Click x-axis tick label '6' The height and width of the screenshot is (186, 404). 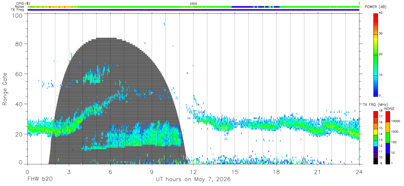(111, 172)
